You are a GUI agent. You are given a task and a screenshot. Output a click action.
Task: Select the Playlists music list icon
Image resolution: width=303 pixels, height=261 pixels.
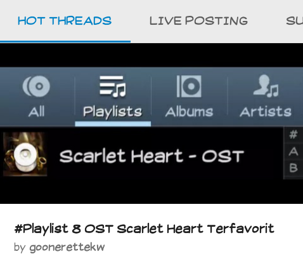pos(113,86)
